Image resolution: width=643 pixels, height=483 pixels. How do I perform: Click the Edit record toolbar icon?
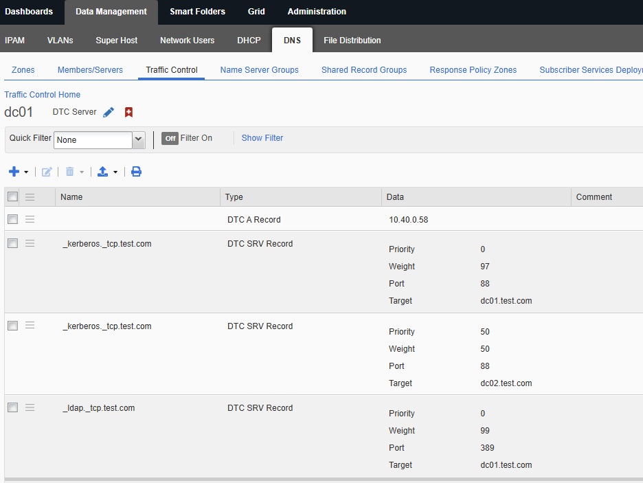coord(47,172)
